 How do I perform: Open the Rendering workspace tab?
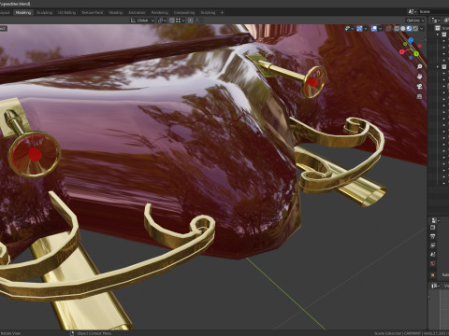point(160,12)
